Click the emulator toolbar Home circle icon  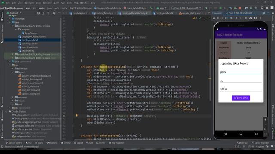click(x=241, y=18)
